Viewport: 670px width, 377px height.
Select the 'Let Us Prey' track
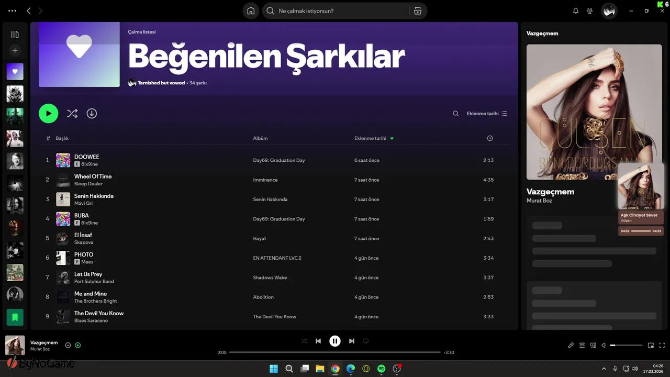[88, 274]
